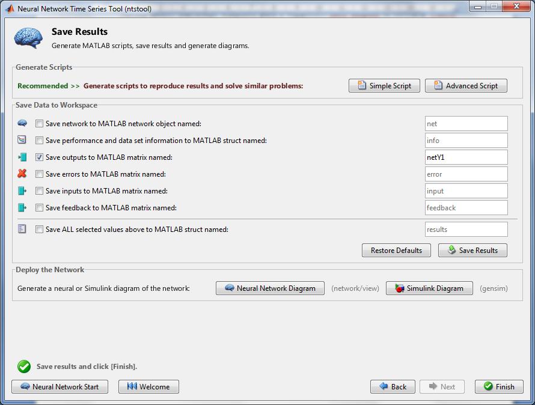The width and height of the screenshot is (535, 405).
Task: Click the (network/view) hint text
Action: pos(355,288)
